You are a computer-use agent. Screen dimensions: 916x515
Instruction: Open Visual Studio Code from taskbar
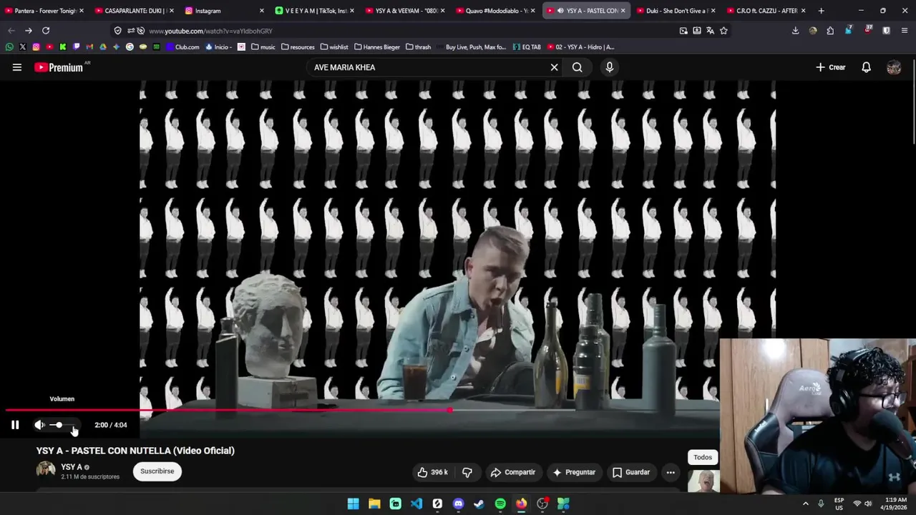416,504
